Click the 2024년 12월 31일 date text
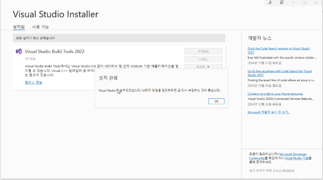323x180 pixels. tap(264, 63)
